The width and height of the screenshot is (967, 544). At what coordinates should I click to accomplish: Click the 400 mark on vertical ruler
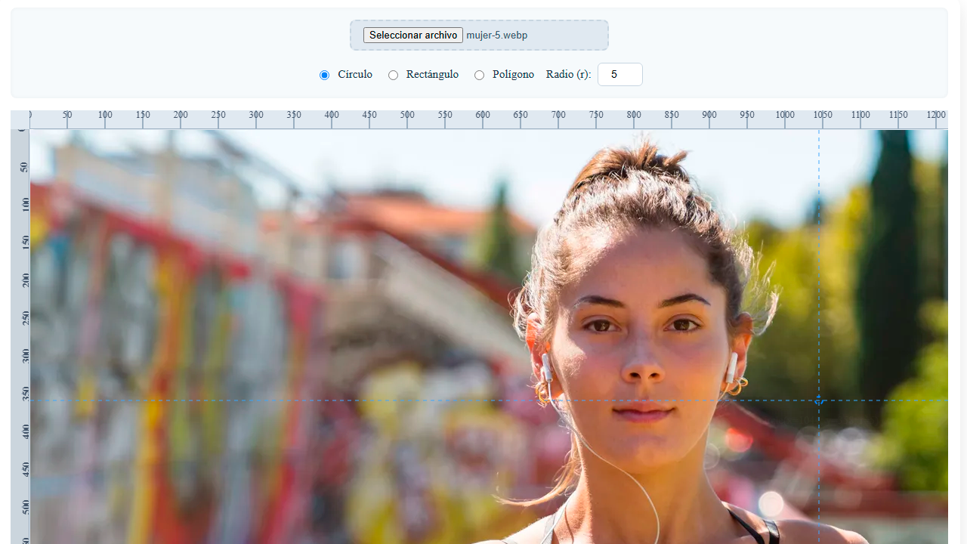point(26,431)
